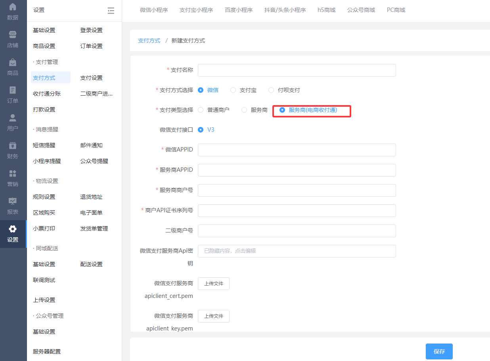Open 支付方式 in settings menu
Image resolution: width=490 pixels, height=361 pixels.
coord(51,78)
